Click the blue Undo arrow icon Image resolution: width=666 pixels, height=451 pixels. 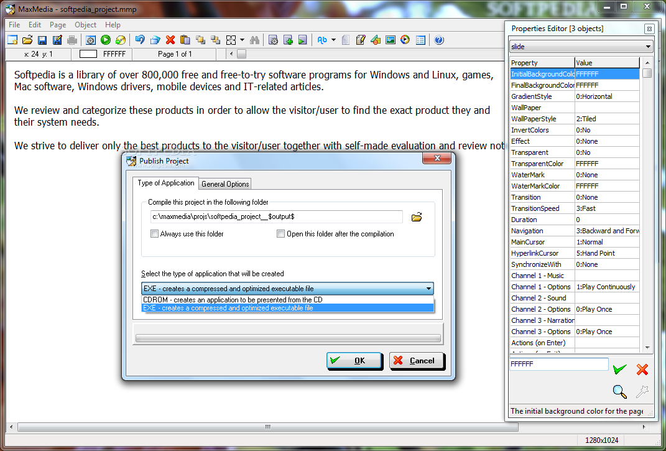click(140, 40)
